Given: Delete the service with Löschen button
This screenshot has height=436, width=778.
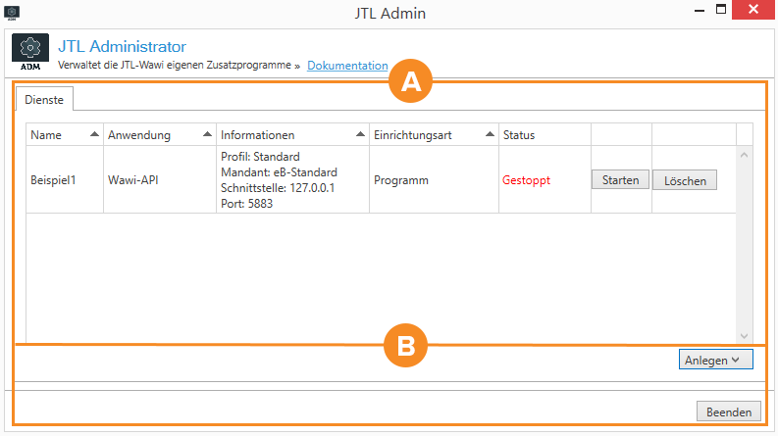Looking at the screenshot, I should pos(684,180).
